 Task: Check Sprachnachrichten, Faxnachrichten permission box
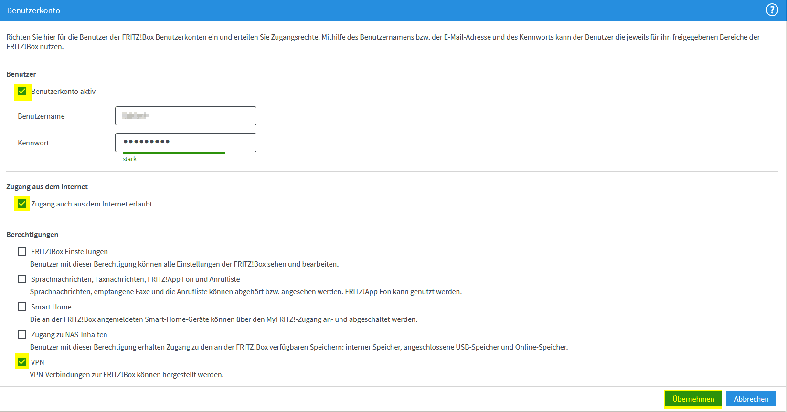click(22, 279)
